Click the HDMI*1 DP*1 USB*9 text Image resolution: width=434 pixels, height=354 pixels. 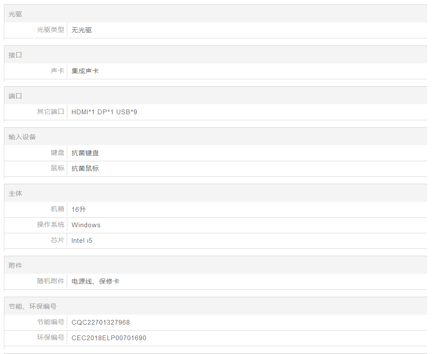tap(104, 112)
